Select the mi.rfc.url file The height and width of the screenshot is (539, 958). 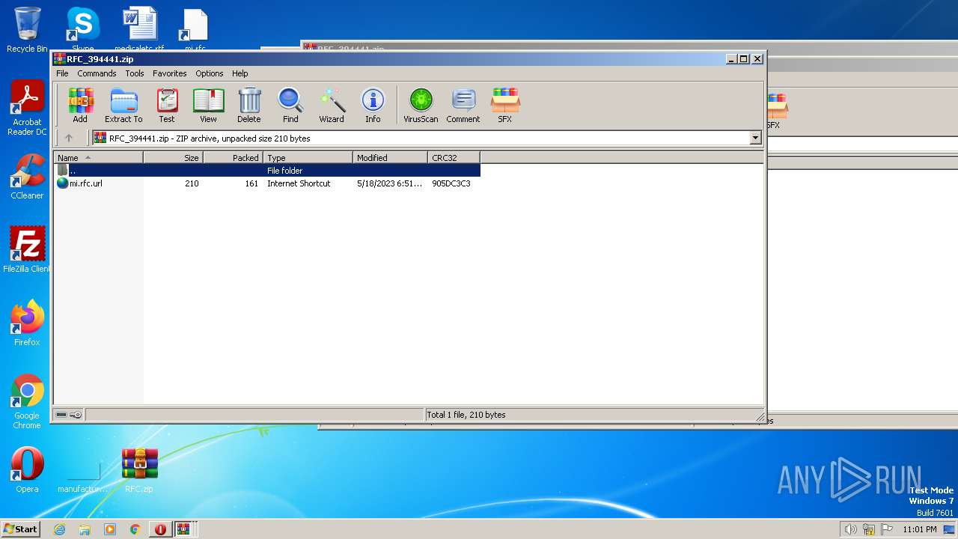[x=85, y=183]
